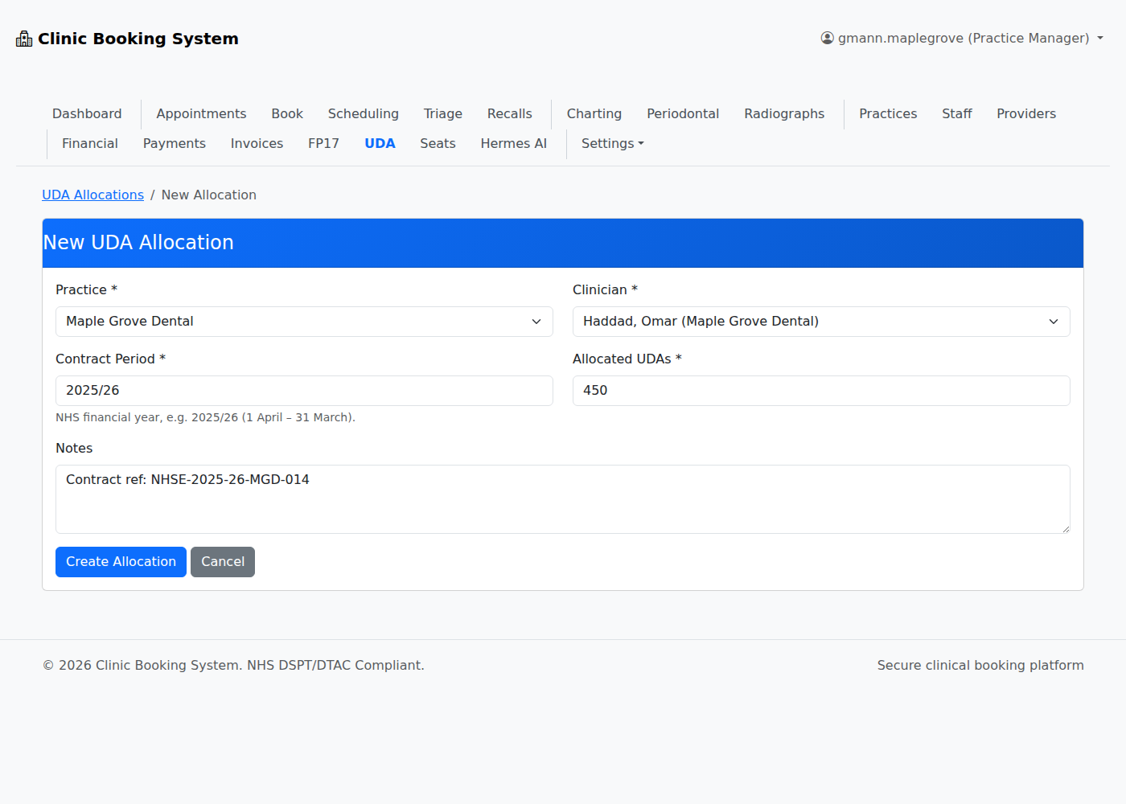Open the Scheduling section

point(363,113)
